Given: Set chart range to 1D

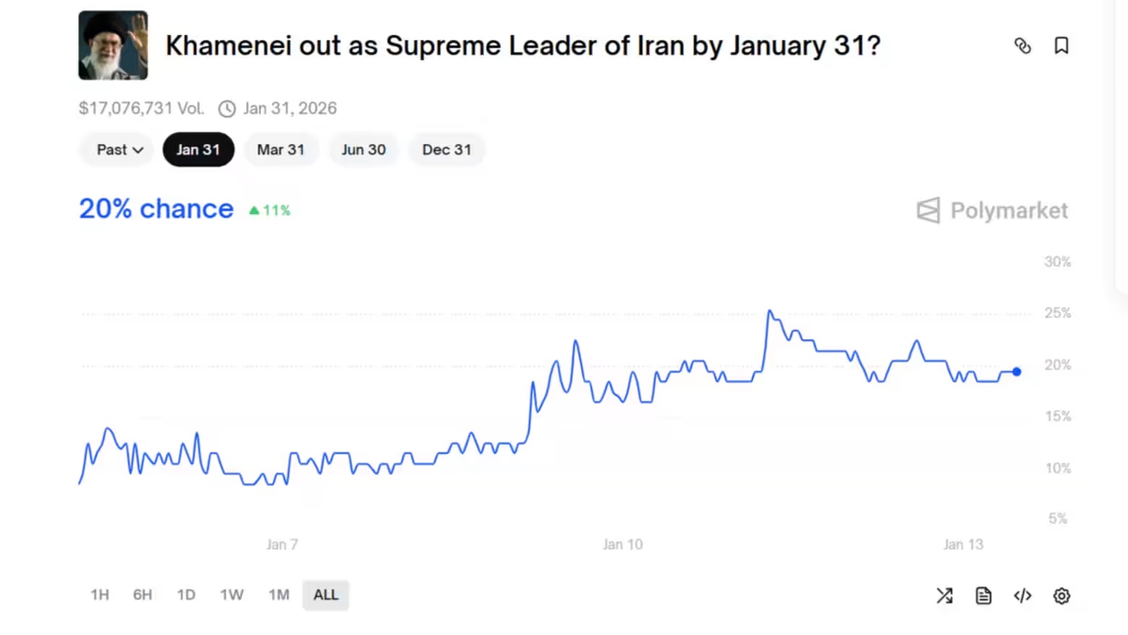Looking at the screenshot, I should click(x=186, y=595).
